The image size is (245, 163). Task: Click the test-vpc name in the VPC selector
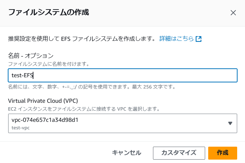click(x=21, y=128)
